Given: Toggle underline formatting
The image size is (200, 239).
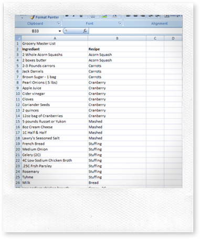Looking at the screenshot, I should point(81,16).
